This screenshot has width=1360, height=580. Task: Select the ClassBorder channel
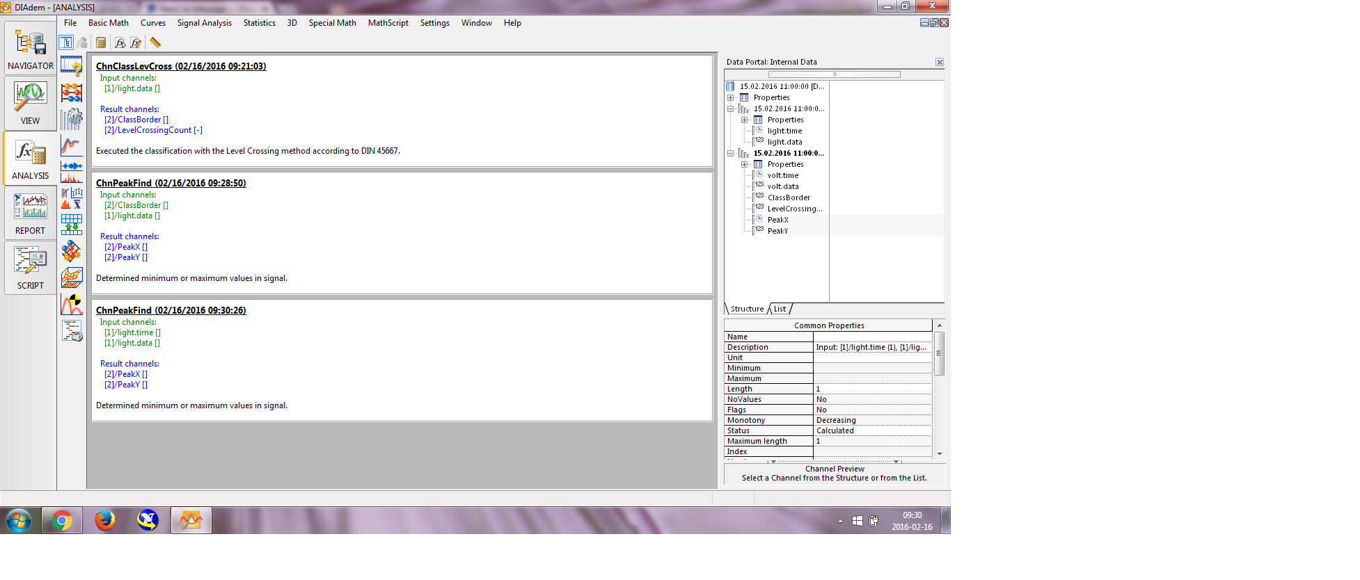pos(789,198)
